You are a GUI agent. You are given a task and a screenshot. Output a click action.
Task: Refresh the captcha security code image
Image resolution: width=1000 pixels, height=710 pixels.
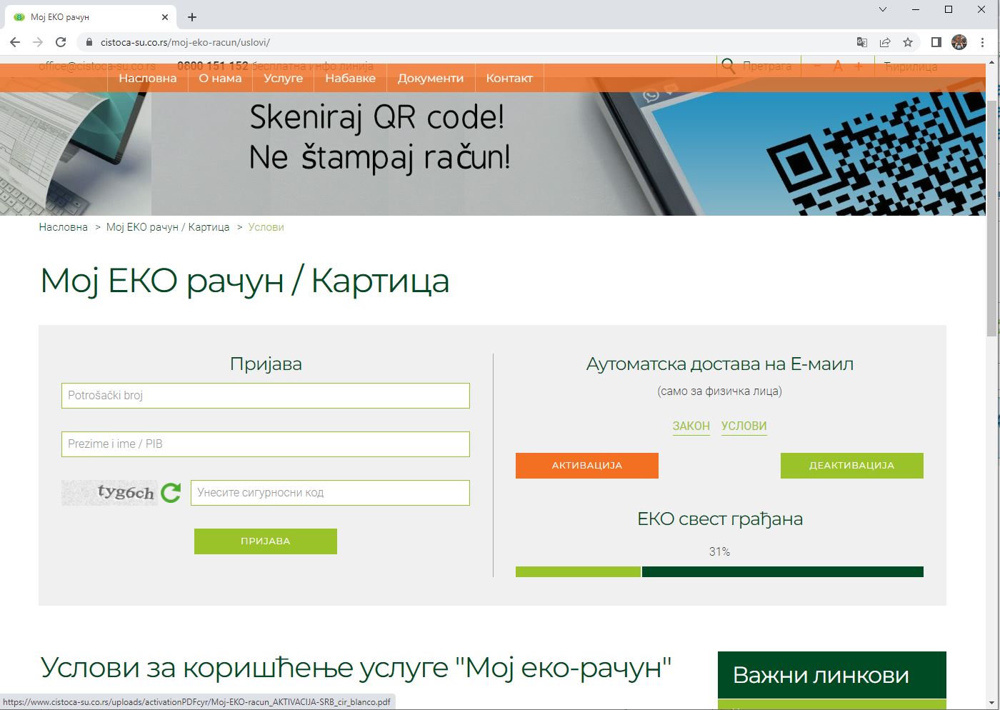tap(171, 492)
